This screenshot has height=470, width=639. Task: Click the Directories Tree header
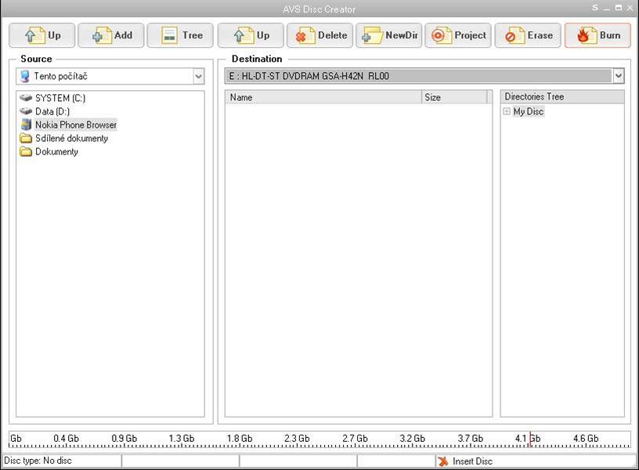coord(562,97)
